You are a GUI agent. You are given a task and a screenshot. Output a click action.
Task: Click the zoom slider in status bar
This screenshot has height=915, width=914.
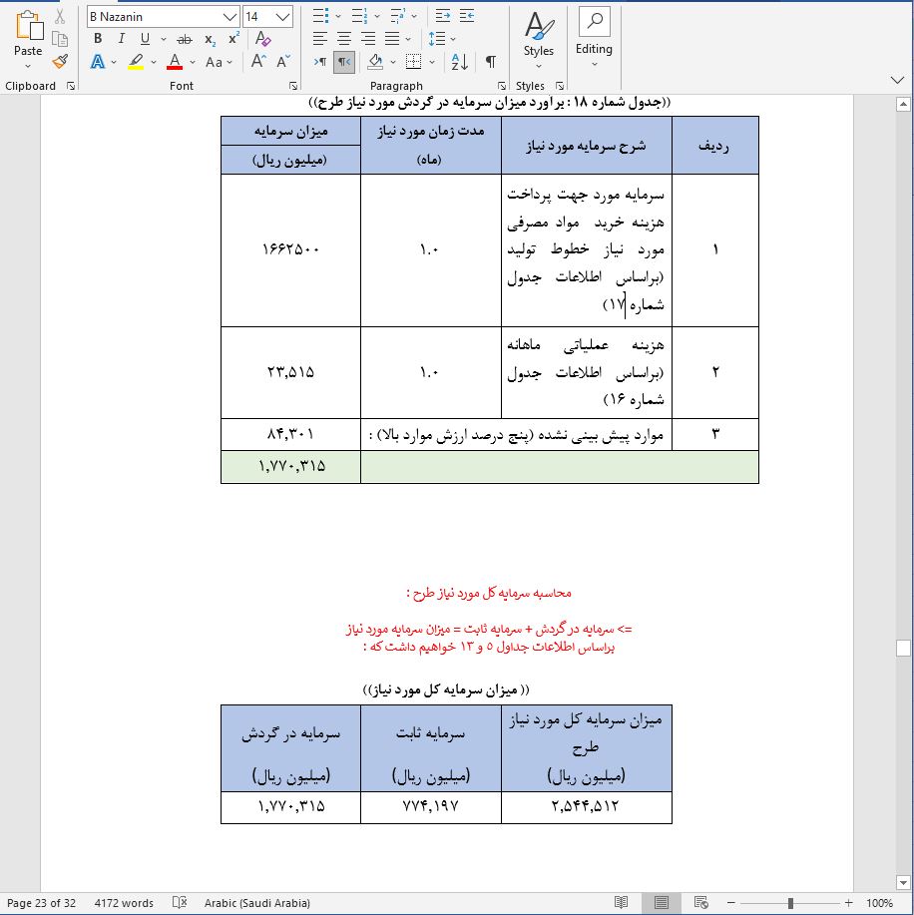(790, 903)
